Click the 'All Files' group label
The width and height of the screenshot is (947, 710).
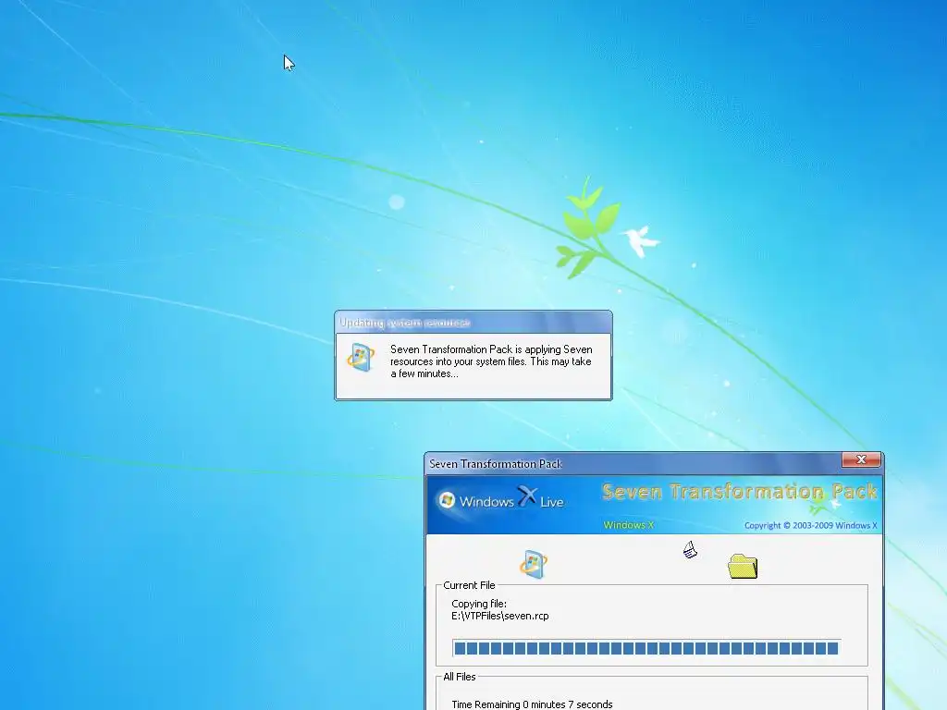(460, 677)
